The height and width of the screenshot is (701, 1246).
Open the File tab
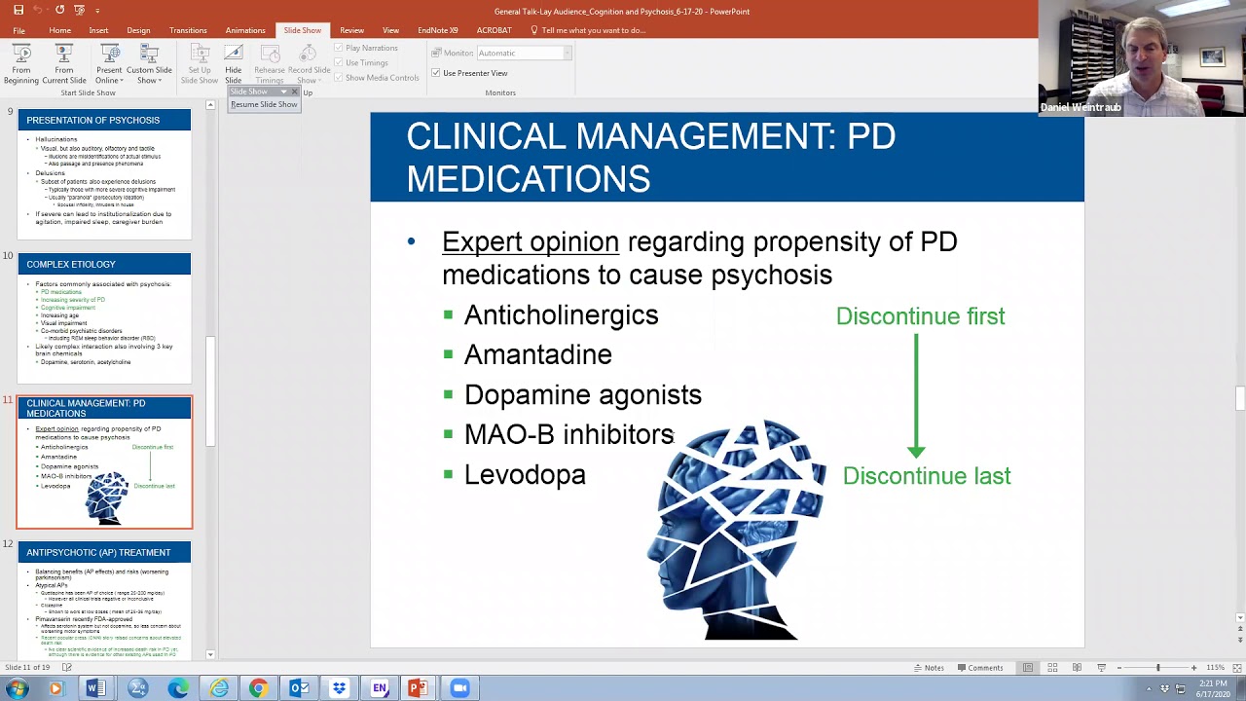pos(18,30)
